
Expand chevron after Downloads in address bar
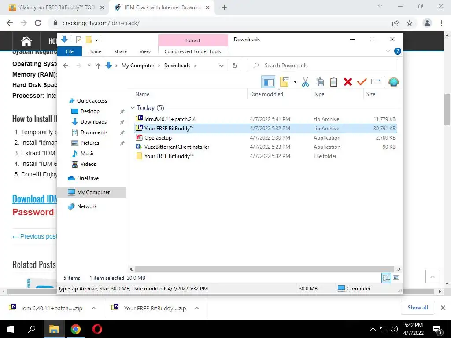coord(195,66)
